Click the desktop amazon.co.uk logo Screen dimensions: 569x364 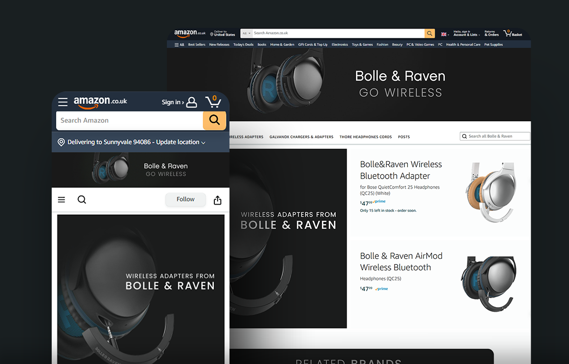point(190,34)
